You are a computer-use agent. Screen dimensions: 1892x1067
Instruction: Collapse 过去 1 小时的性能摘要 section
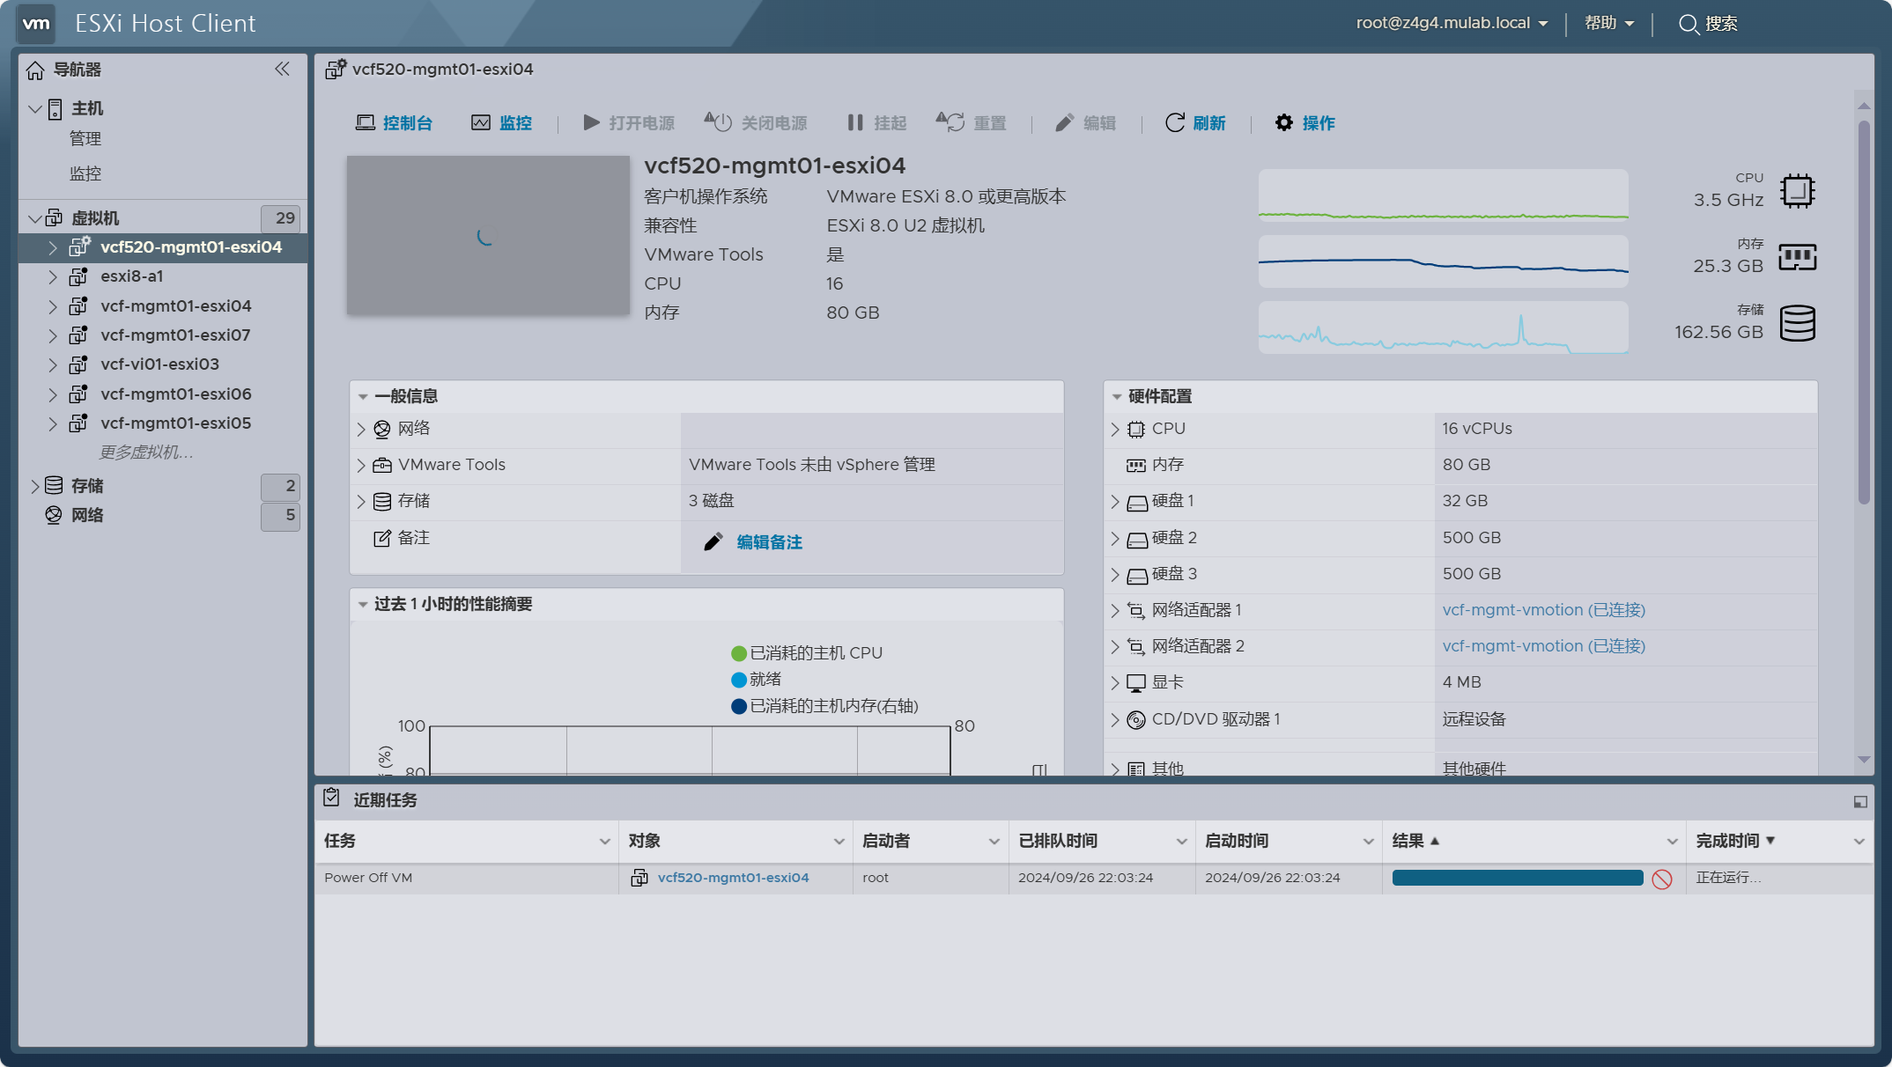363,605
